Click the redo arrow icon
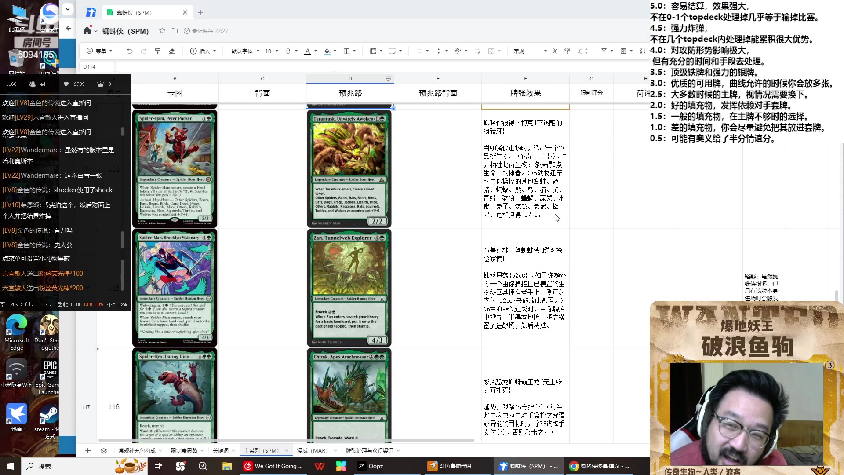 click(143, 51)
